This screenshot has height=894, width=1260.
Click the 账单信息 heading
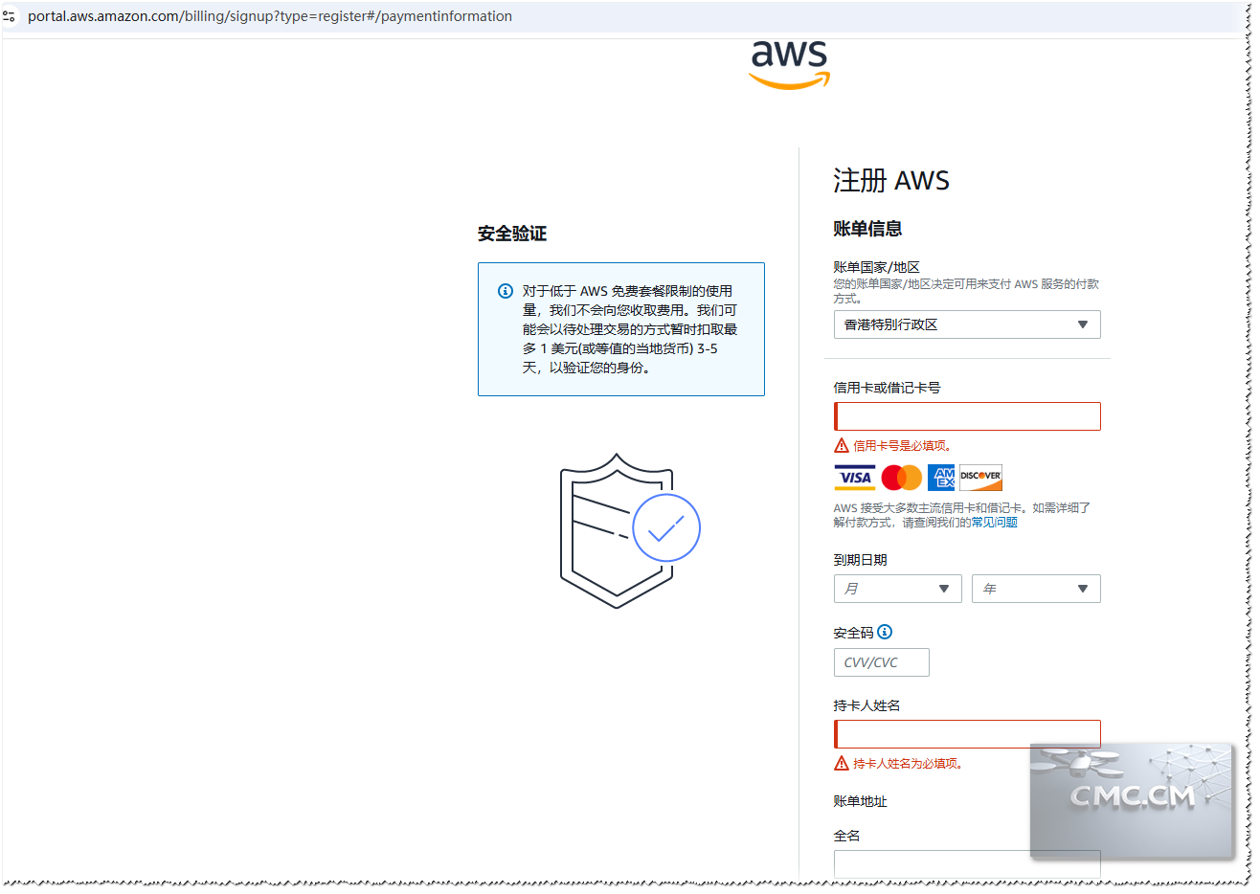pyautogui.click(x=867, y=229)
